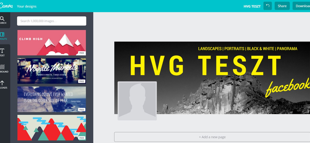Click the profile picture placeholder silhouette

[x=137, y=101]
